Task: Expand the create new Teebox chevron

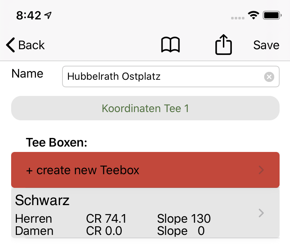Action: [x=262, y=170]
